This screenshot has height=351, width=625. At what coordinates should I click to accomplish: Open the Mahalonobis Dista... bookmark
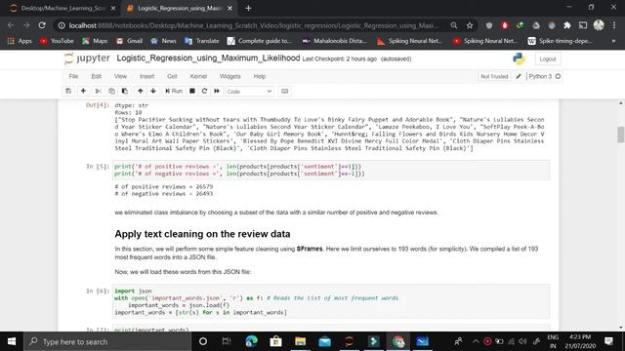pyautogui.click(x=334, y=41)
